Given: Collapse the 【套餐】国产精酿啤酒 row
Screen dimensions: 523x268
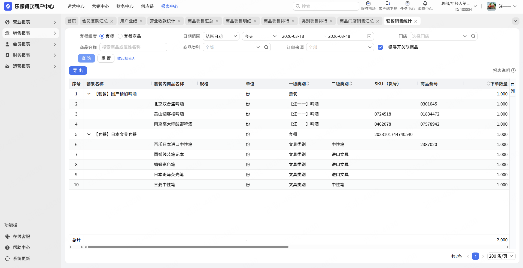Looking at the screenshot, I should tap(89, 94).
